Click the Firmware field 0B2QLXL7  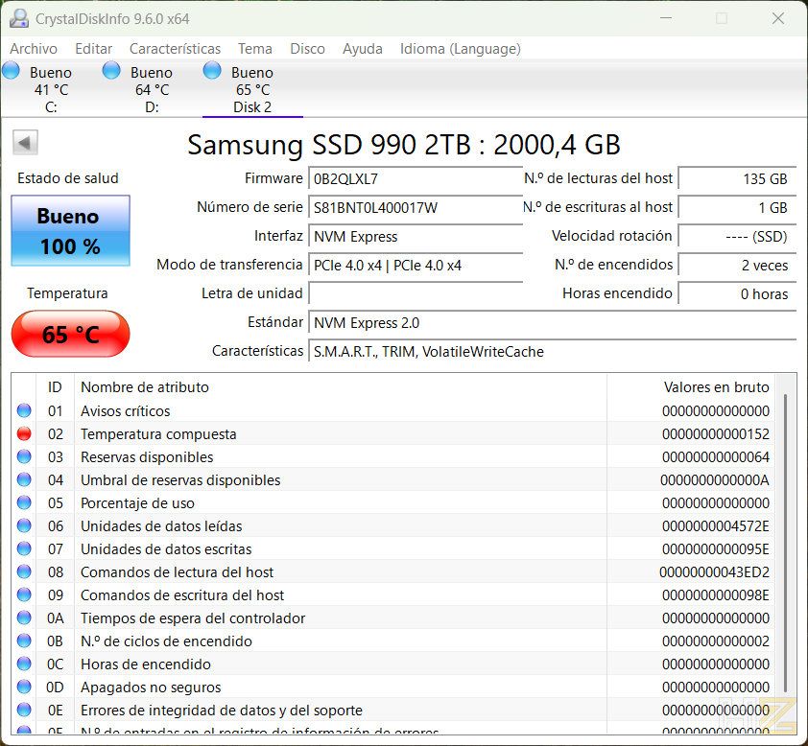[416, 178]
